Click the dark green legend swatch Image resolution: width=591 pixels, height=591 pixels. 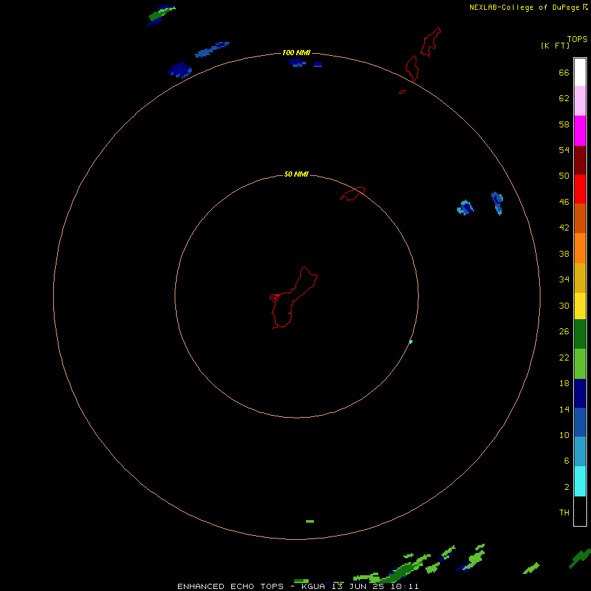coord(580,334)
